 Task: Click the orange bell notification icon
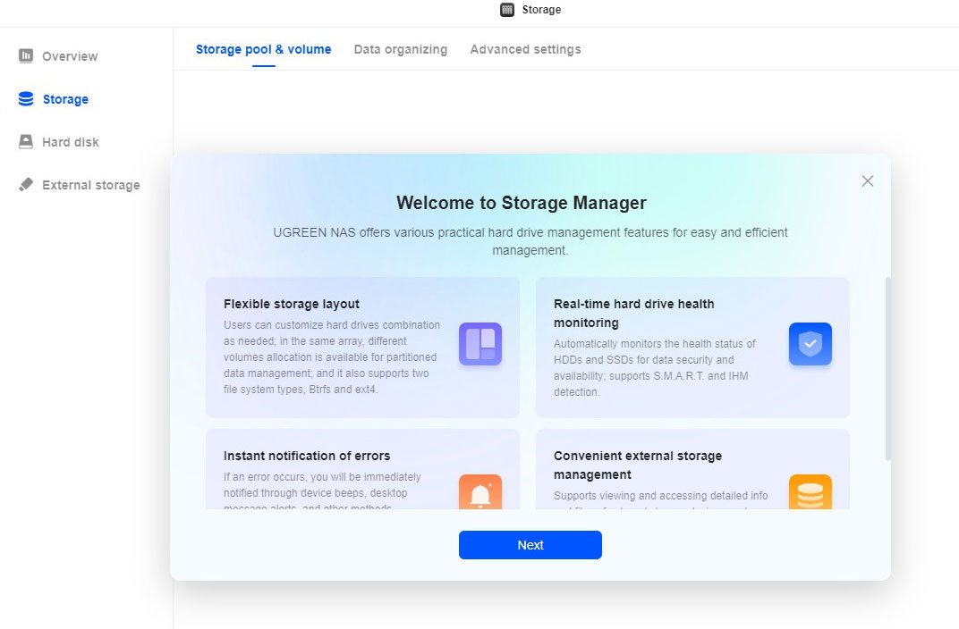click(480, 492)
